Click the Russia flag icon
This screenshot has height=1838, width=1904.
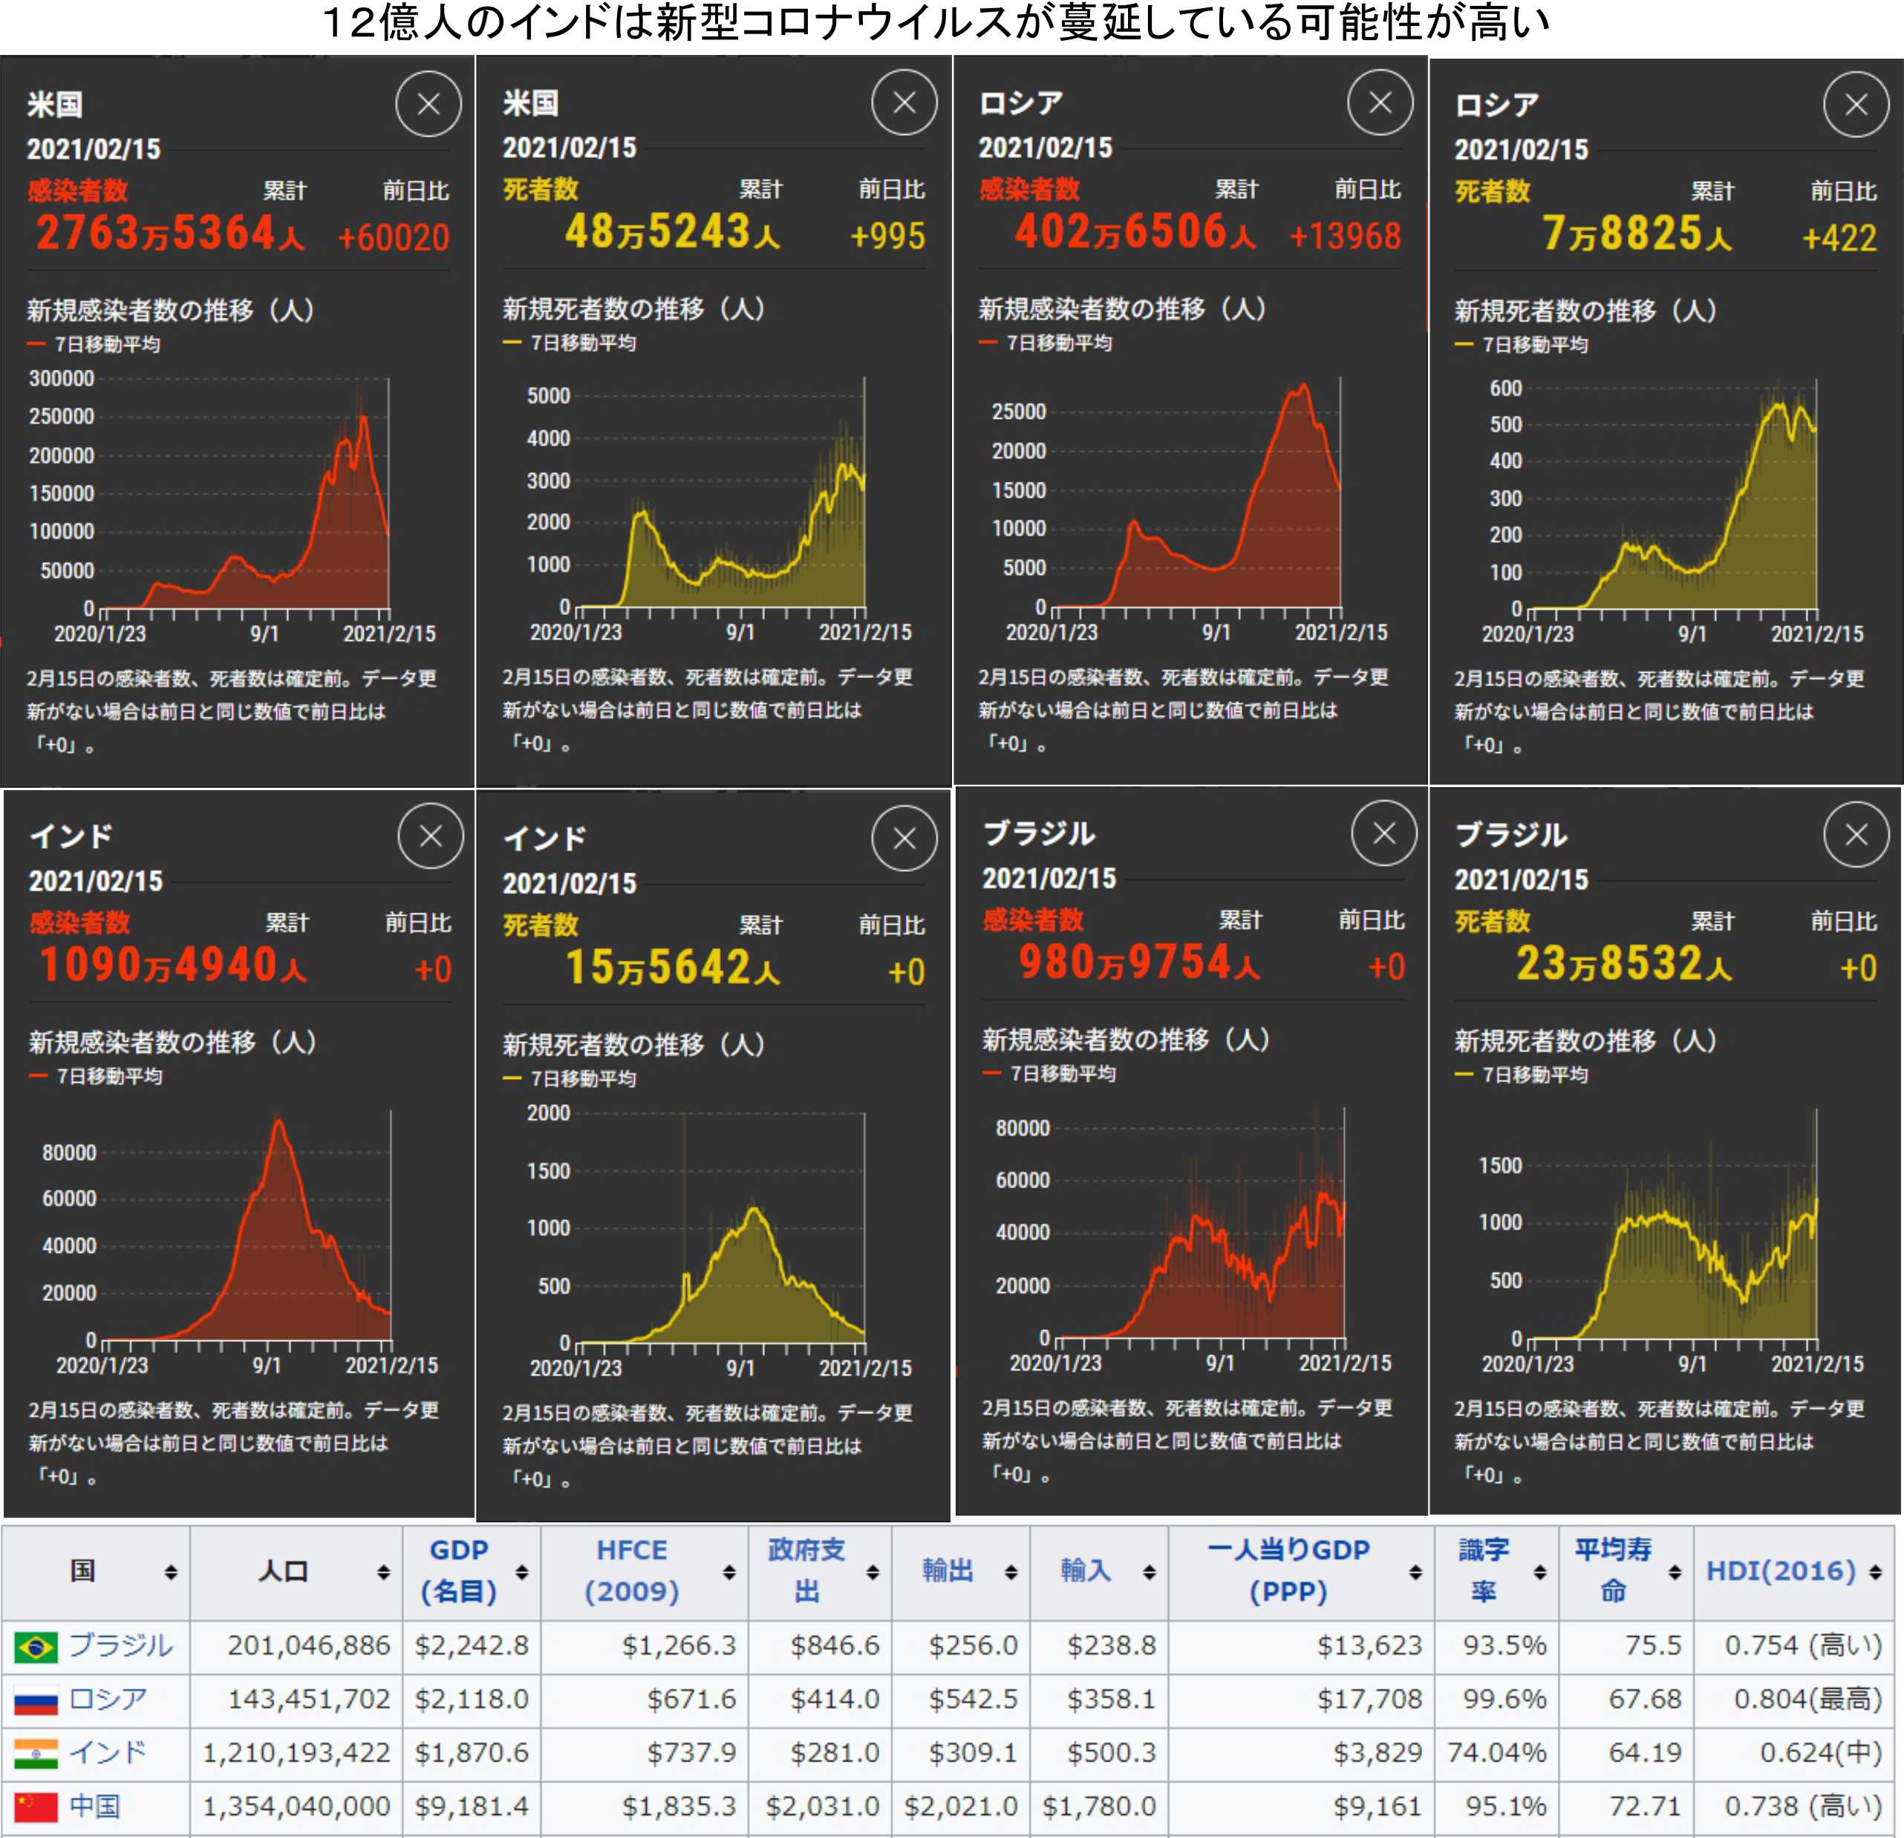point(36,1699)
